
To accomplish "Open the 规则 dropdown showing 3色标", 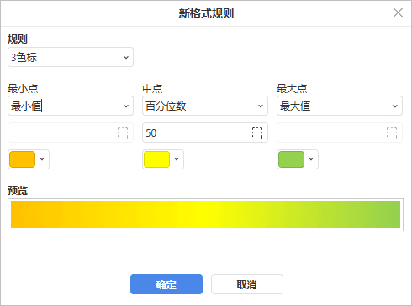I will coord(71,57).
